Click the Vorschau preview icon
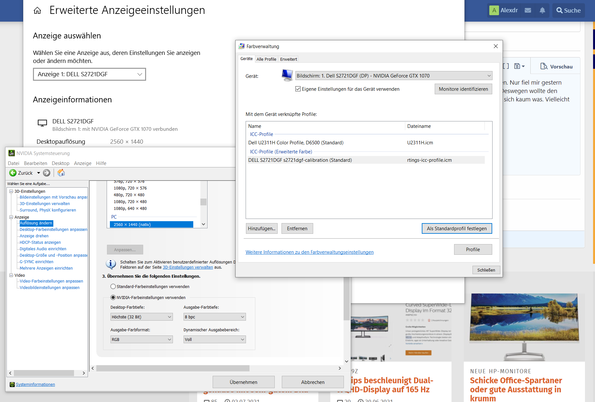Image resolution: width=595 pixels, height=402 pixels. pos(544,66)
